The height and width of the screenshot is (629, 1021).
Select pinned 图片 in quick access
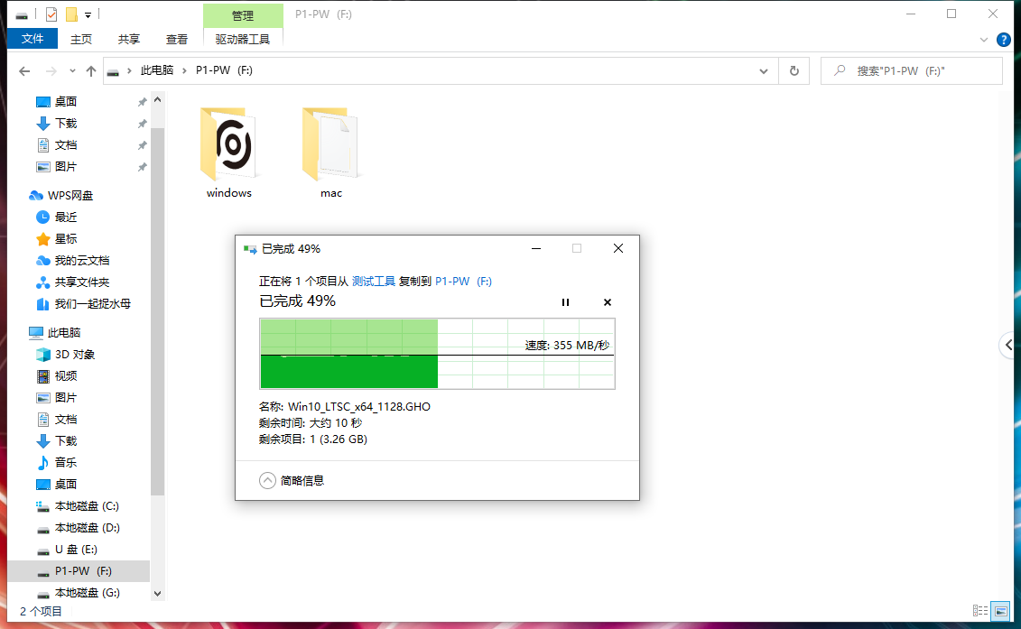[66, 167]
